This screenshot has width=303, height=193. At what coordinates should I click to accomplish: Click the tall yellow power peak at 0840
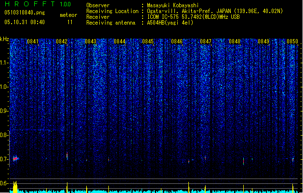15,187
